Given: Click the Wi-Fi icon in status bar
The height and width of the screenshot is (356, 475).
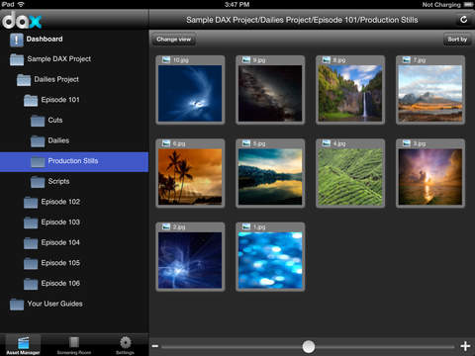Looking at the screenshot, I should point(21,4).
